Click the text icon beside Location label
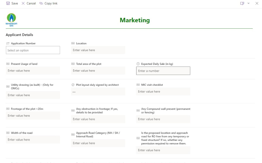Viewport: 262px width, 163px height. coord(73,43)
